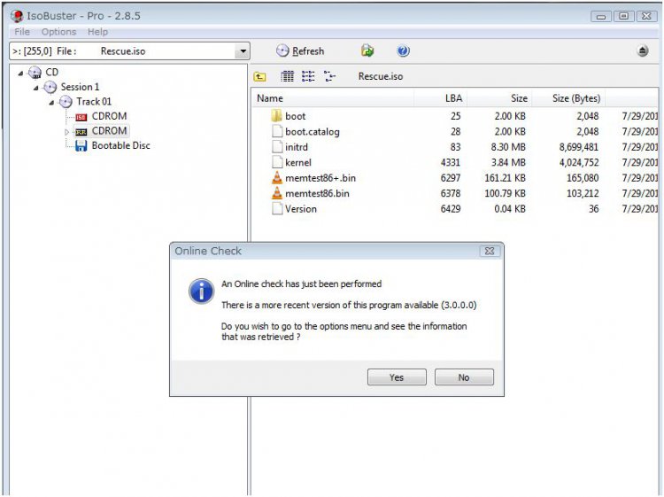Click the Refresh button in the toolbar

300,51
